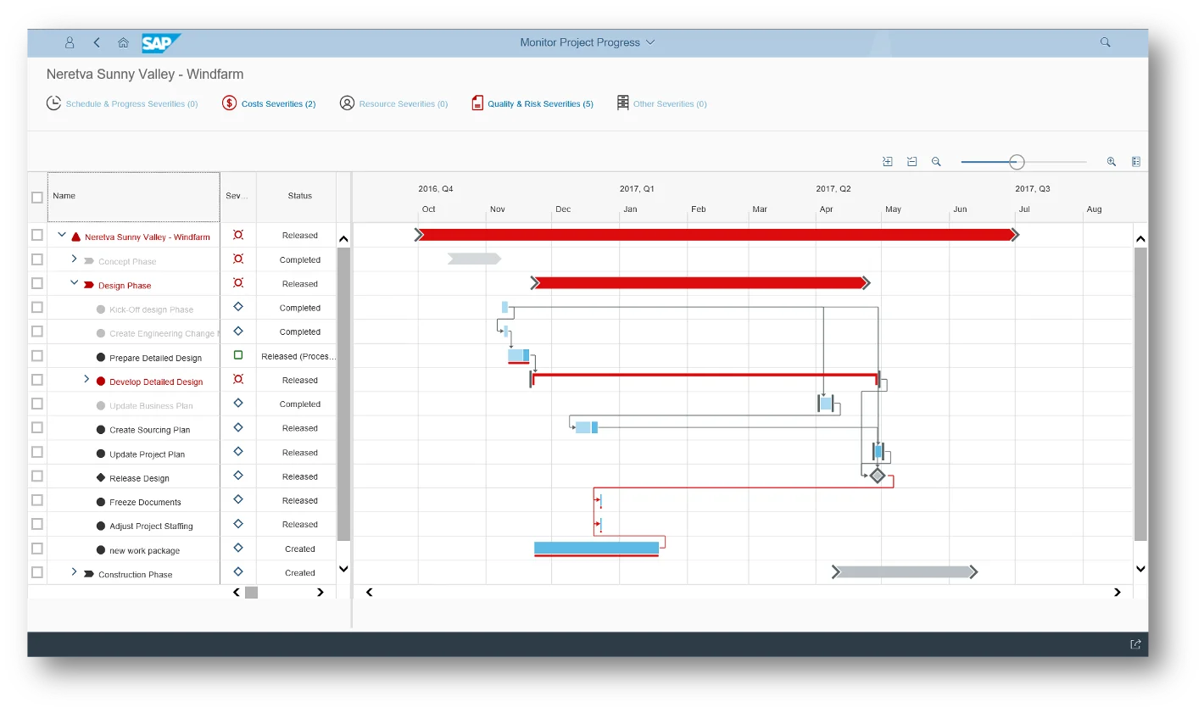Click the Sev... column header
The image size is (1204, 713).
click(x=237, y=196)
